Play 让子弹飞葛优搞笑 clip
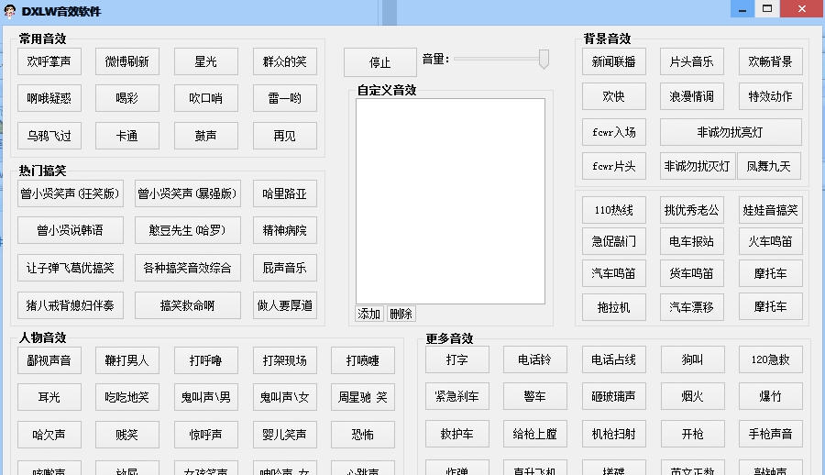 (x=70, y=268)
